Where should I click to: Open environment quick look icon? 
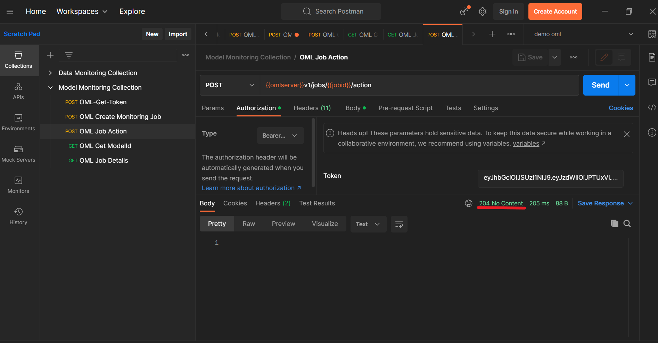pyautogui.click(x=652, y=34)
